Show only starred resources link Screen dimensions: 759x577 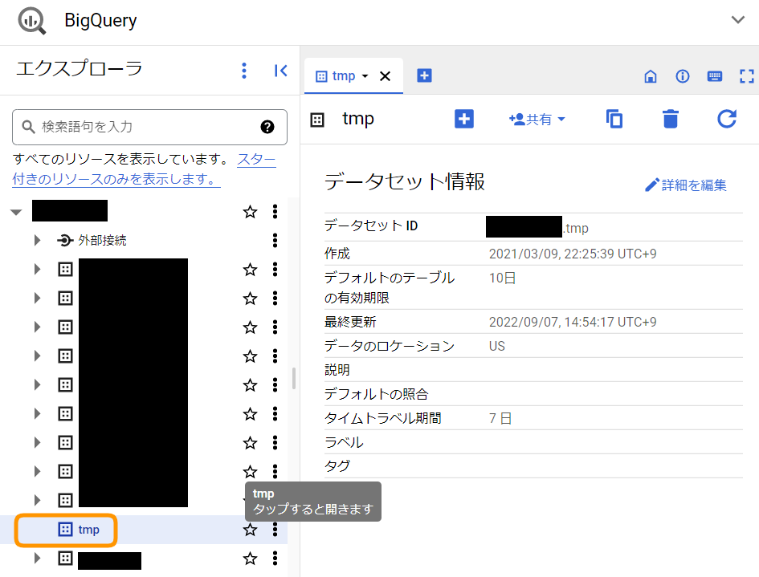coord(145,169)
